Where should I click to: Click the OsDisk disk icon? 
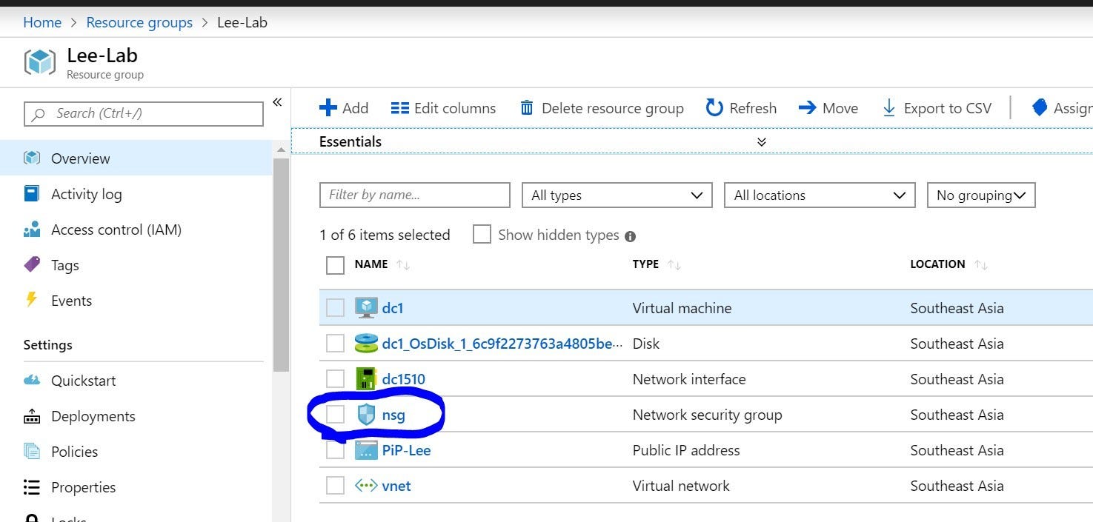366,343
